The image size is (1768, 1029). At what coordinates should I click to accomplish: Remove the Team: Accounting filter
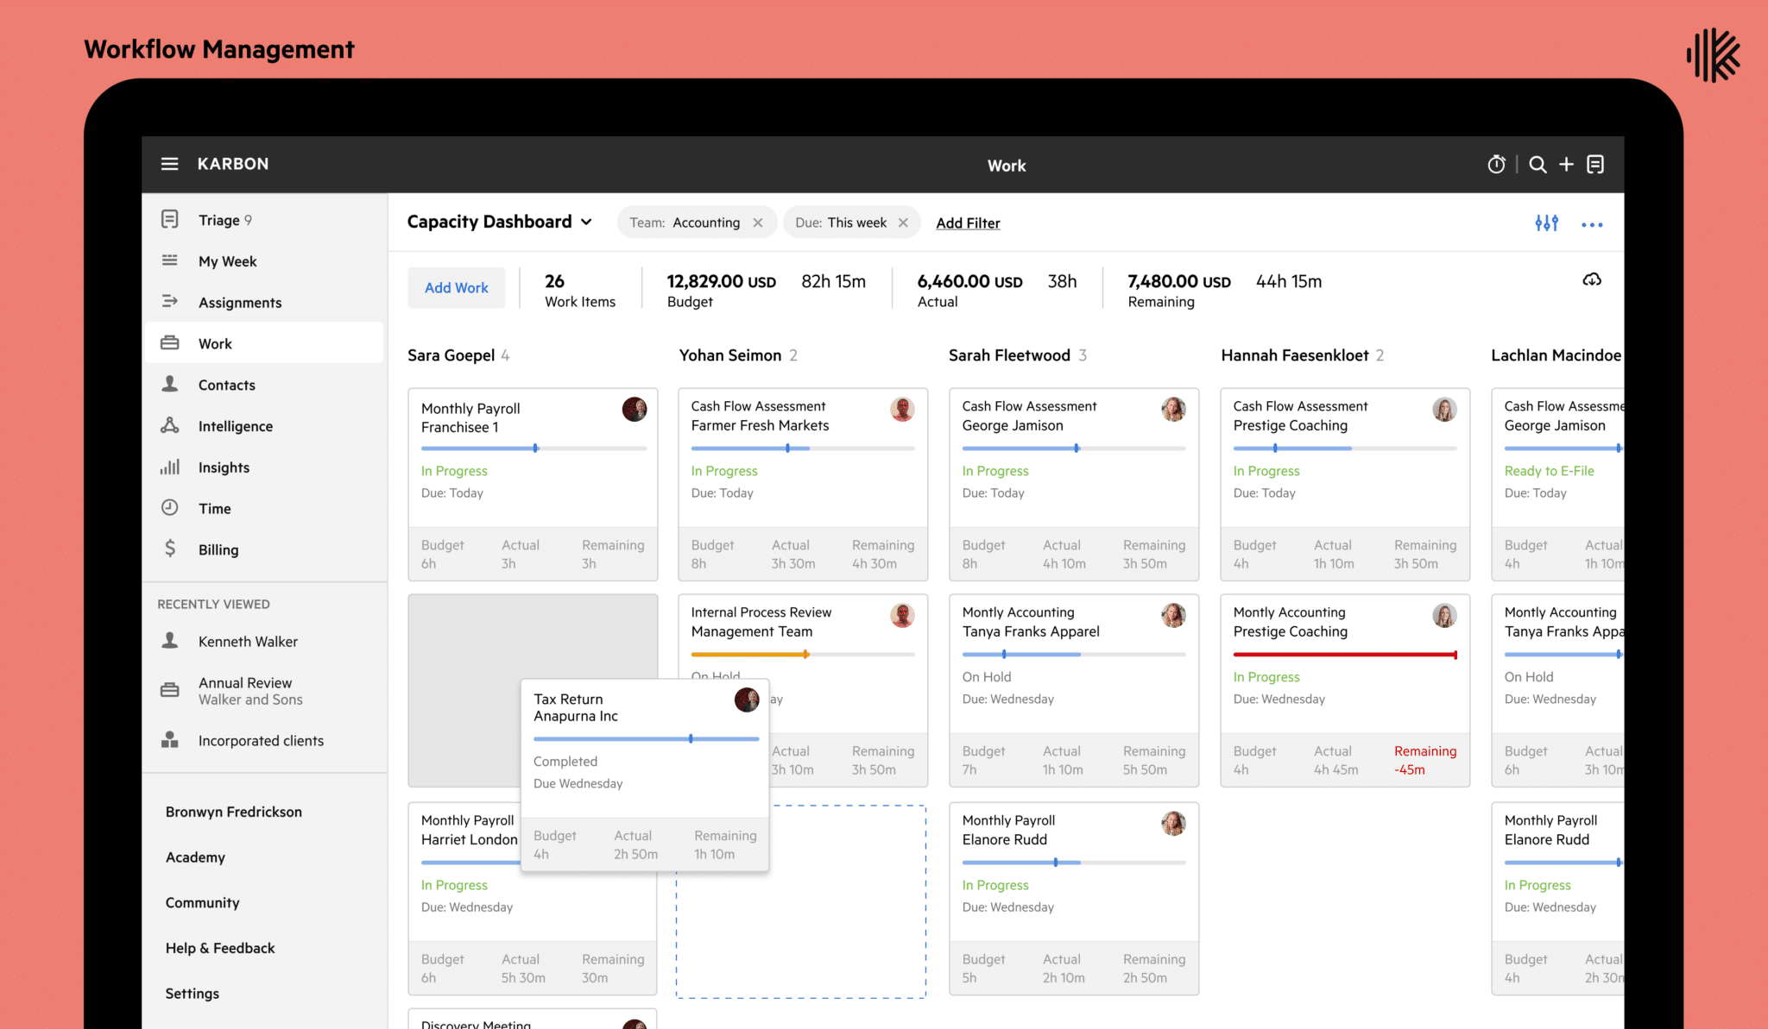pos(757,223)
